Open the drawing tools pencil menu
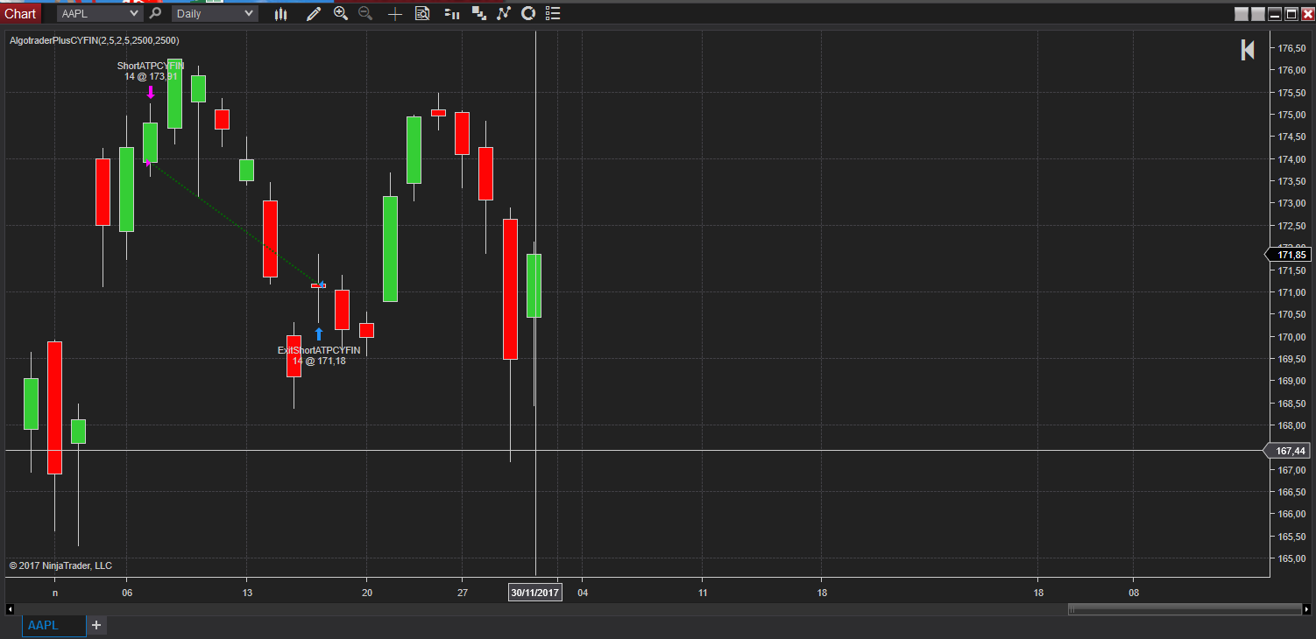The image size is (1316, 639). pyautogui.click(x=314, y=13)
